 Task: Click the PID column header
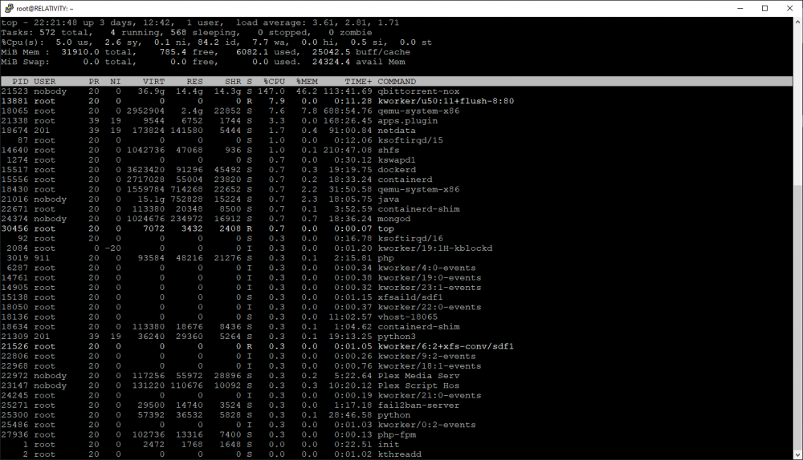20,81
